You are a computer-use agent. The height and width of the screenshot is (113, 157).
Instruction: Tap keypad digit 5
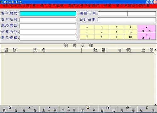[x=102, y=37]
